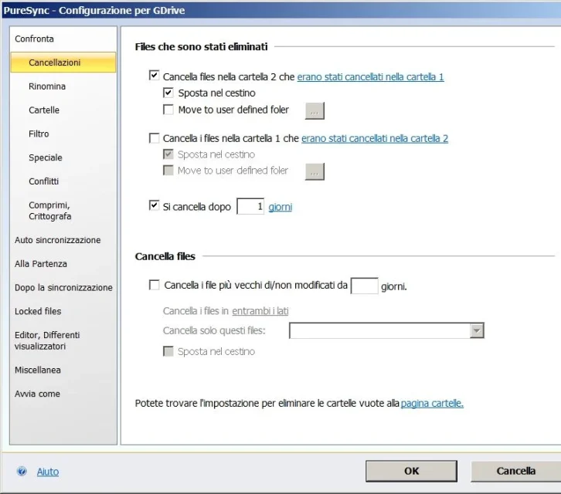561x494 pixels.
Task: Toggle 'Sposta nel cestino' in Cancella files section
Action: (168, 351)
